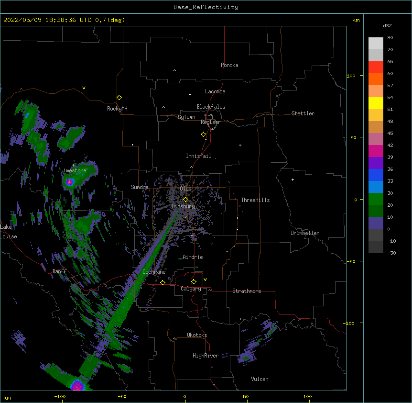Click the Lake Louise label
The height and width of the screenshot is (403, 412).
coord(9,232)
